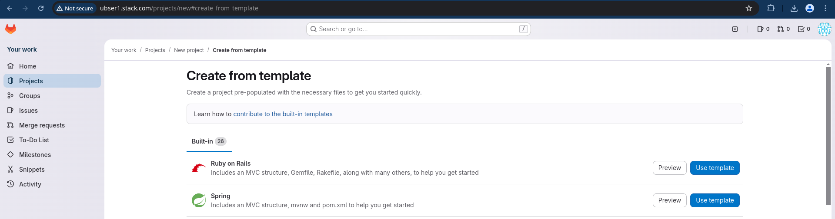
Task: Click the Groups icon in sidebar
Action: click(10, 95)
